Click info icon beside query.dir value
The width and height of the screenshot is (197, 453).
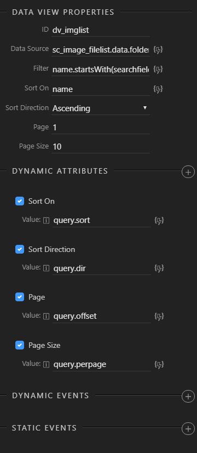click(x=46, y=268)
